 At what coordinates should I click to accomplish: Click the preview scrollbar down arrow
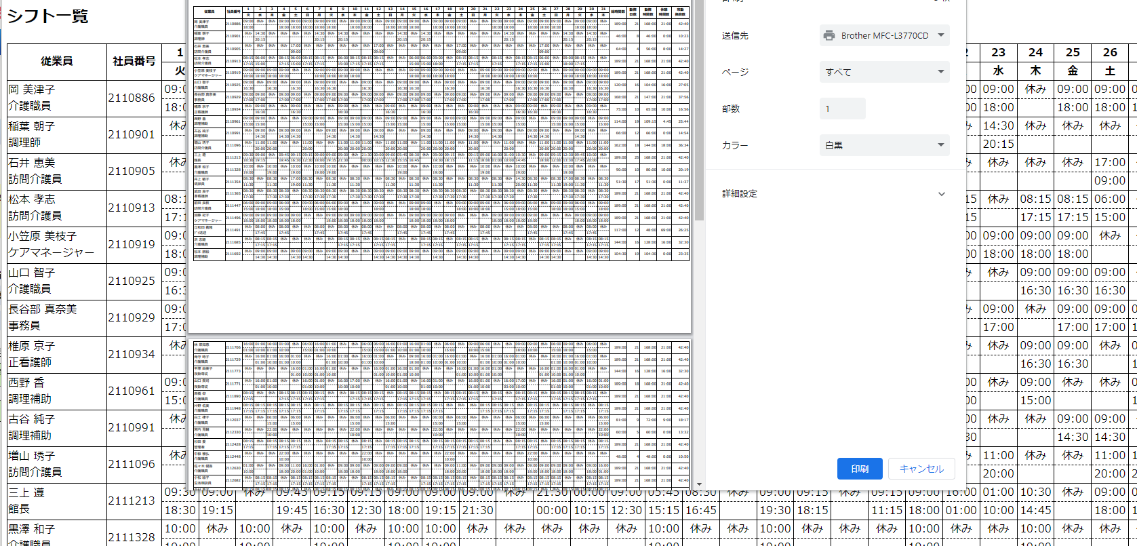[x=699, y=484]
